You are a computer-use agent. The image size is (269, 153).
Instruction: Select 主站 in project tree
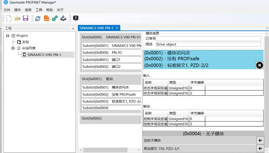click(25, 42)
